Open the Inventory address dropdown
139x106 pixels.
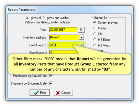click(82, 37)
